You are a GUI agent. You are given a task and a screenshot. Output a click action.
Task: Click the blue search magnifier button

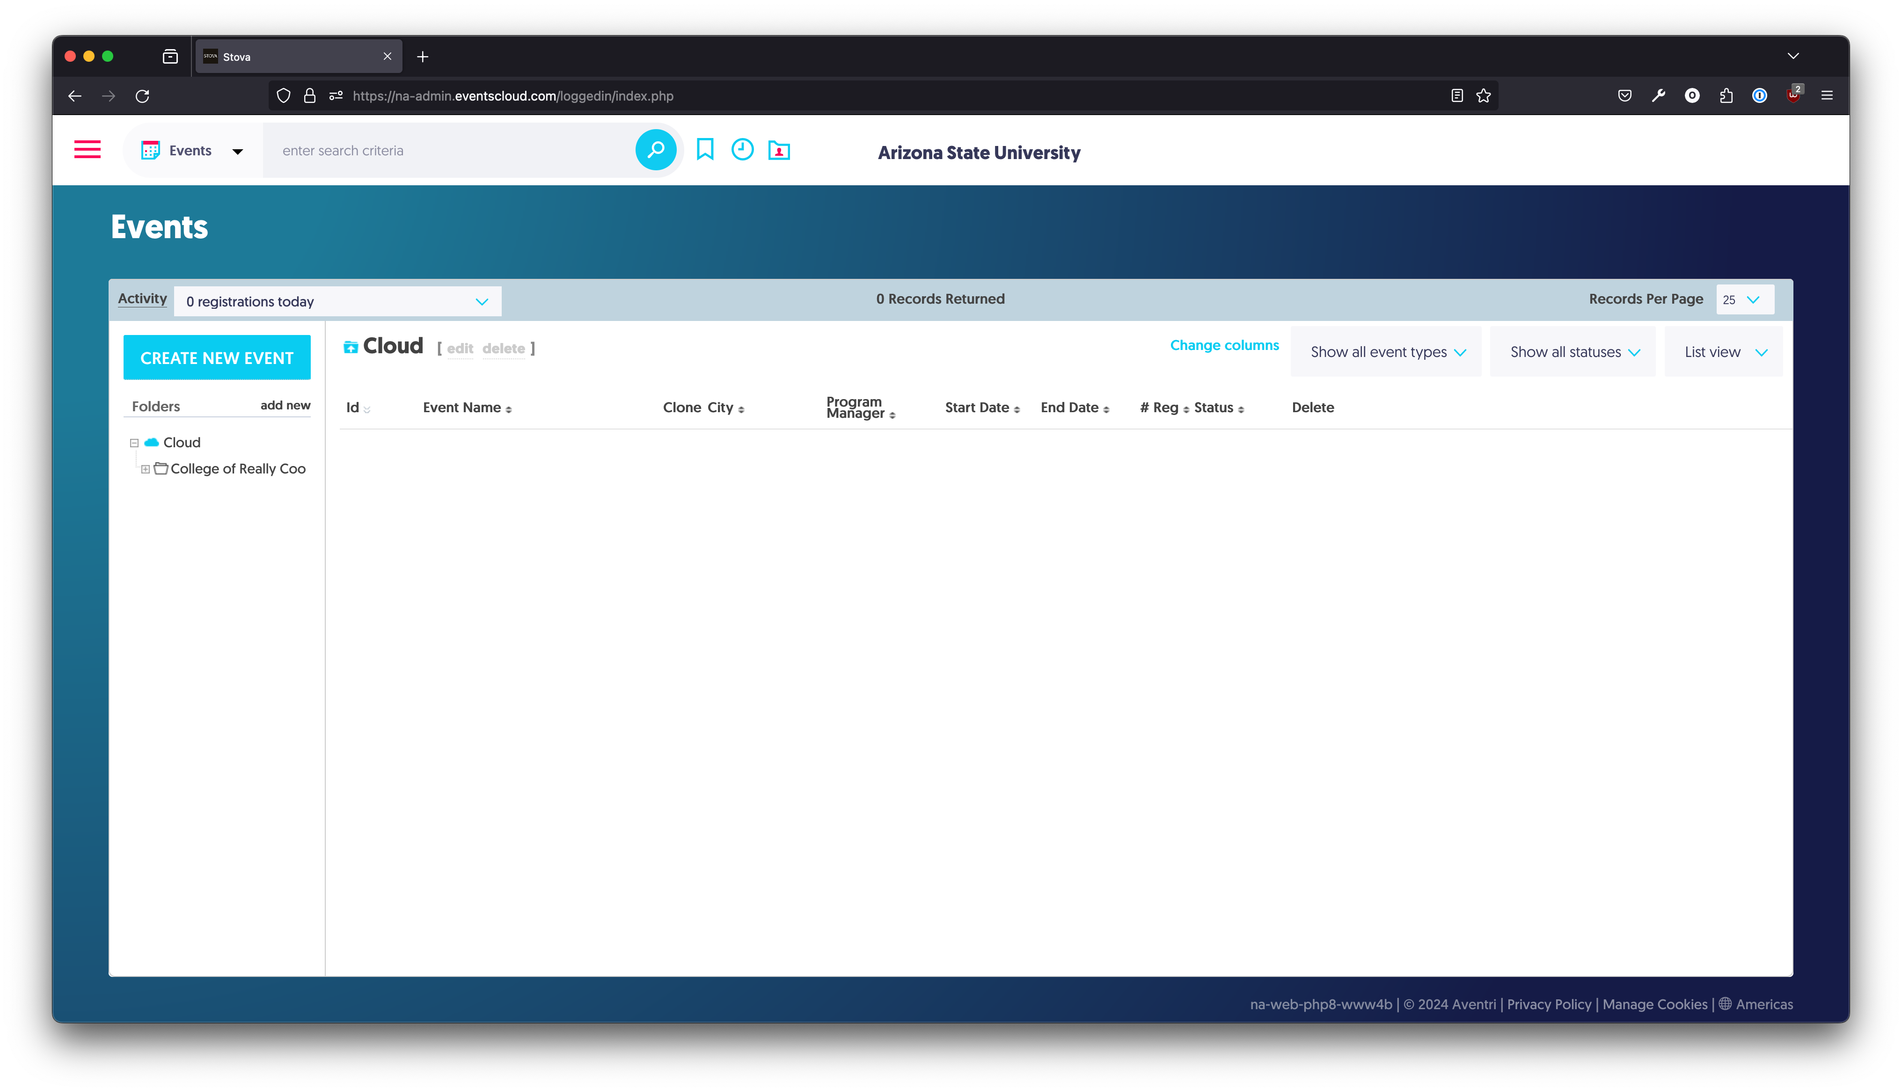[x=656, y=150]
